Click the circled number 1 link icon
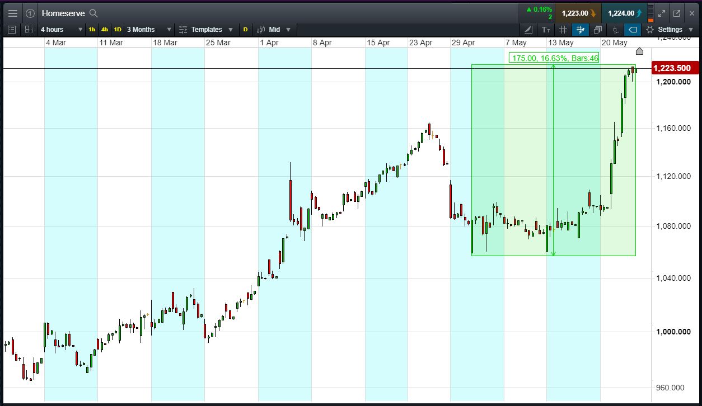 (x=30, y=13)
